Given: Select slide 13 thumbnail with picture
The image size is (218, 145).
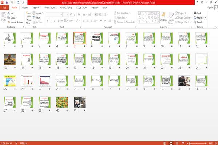Looking at the screenshot, I should (x=10, y=60).
